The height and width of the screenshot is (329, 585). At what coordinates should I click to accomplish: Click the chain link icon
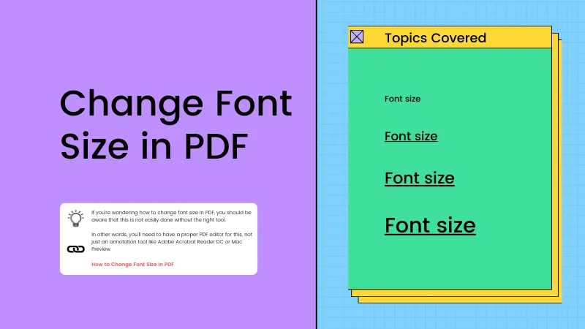75,249
